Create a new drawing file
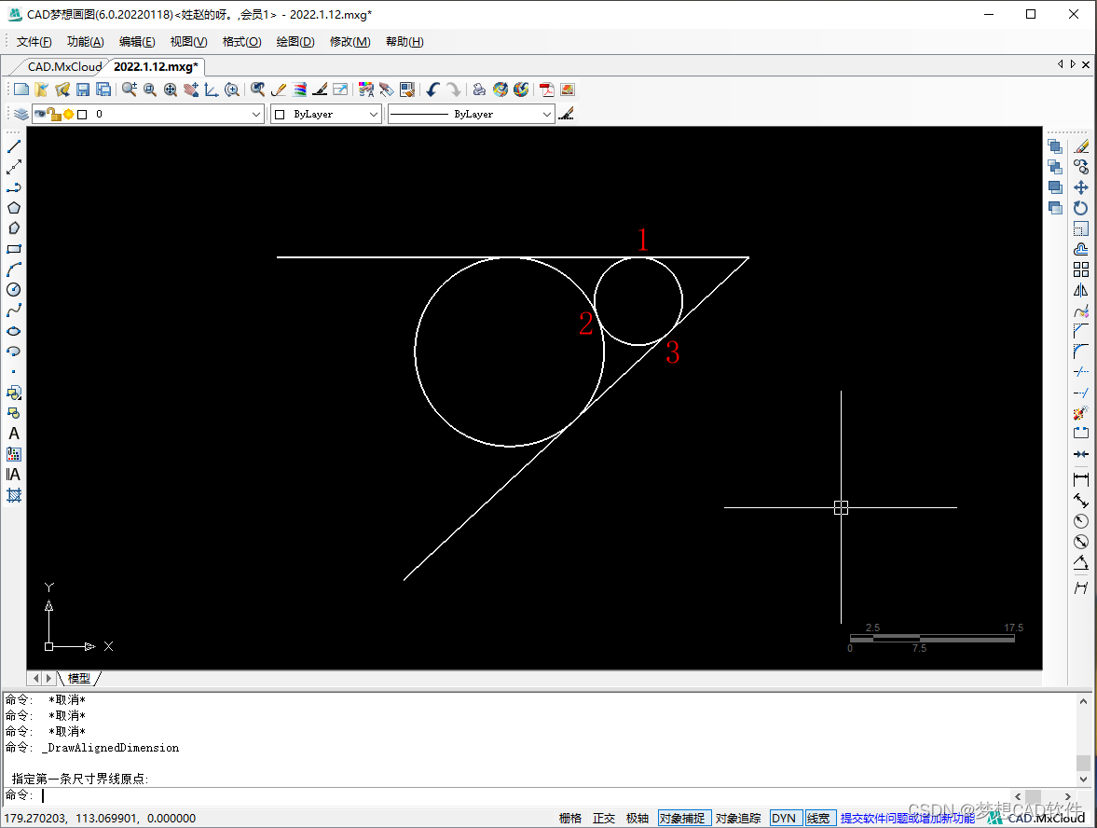The height and width of the screenshot is (828, 1097). tap(21, 90)
